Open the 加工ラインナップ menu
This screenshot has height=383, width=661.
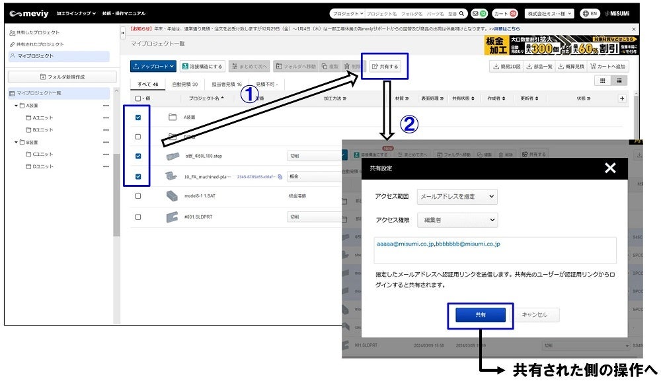76,13
